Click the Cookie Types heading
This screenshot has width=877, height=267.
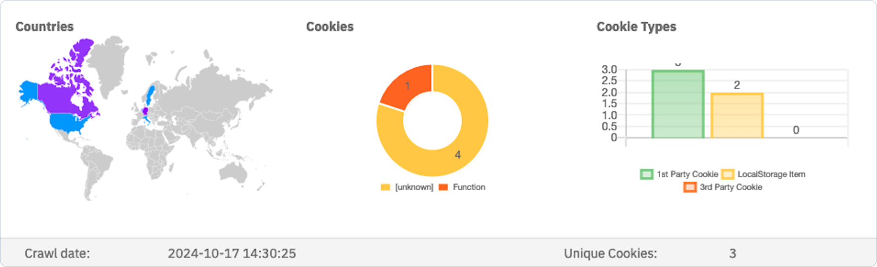pyautogui.click(x=636, y=27)
